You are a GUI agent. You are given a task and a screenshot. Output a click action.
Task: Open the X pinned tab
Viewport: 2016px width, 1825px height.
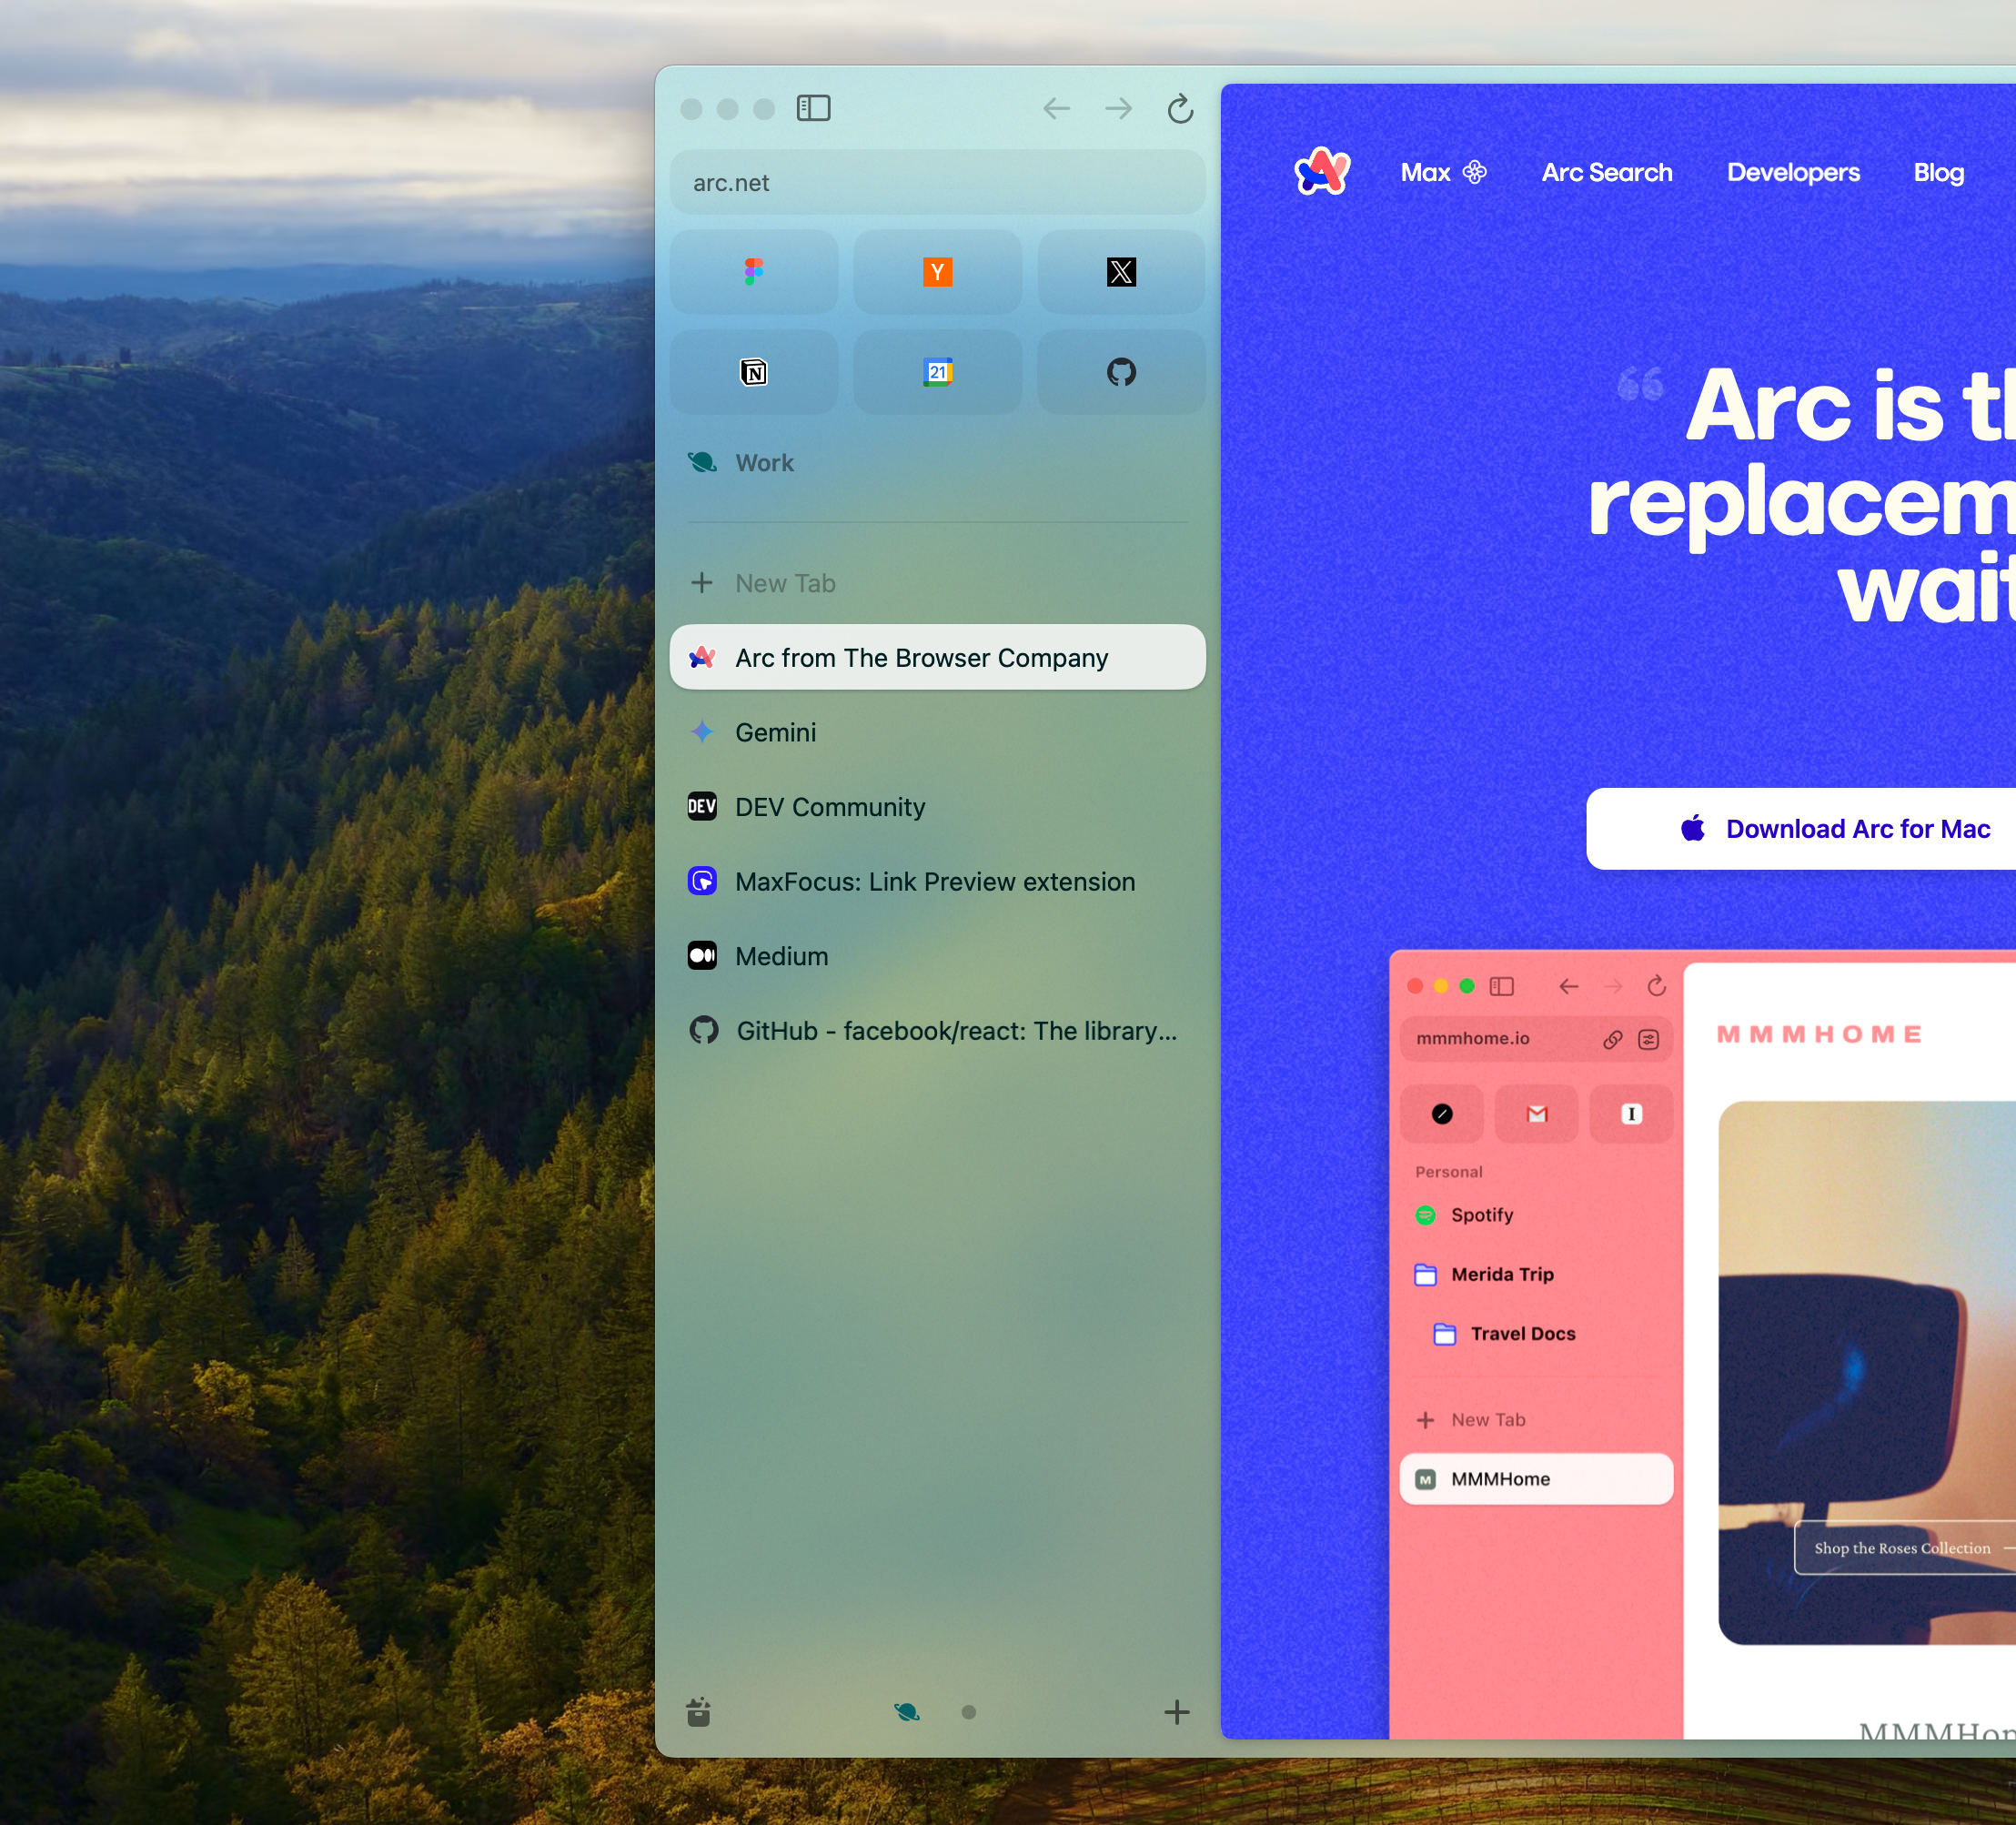pyautogui.click(x=1121, y=271)
